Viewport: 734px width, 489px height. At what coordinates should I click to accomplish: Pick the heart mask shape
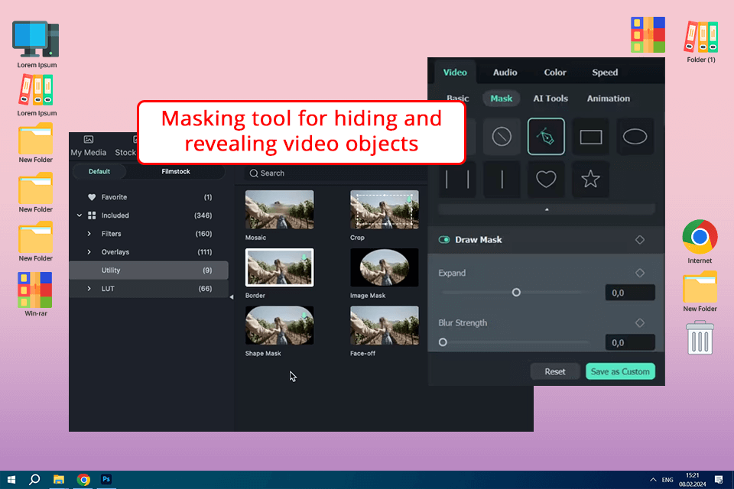tap(545, 180)
